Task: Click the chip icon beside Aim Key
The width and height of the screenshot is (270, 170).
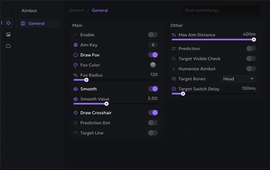Action: point(76,45)
